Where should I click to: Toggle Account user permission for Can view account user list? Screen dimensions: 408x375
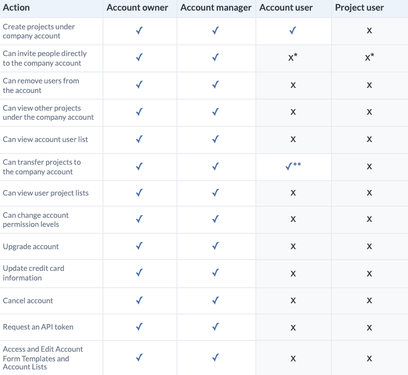(293, 139)
